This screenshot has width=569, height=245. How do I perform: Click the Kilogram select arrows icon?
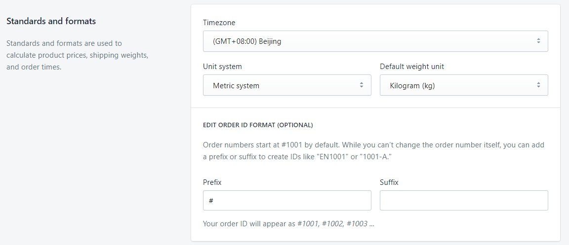pyautogui.click(x=538, y=86)
